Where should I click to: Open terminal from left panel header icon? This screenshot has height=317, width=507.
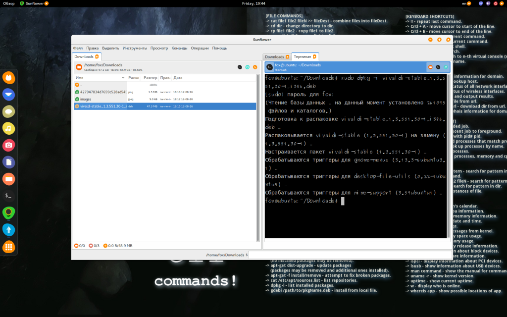[x=240, y=67]
